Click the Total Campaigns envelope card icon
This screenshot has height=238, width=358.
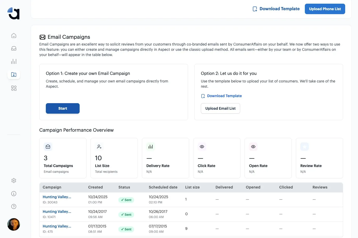(x=48, y=147)
